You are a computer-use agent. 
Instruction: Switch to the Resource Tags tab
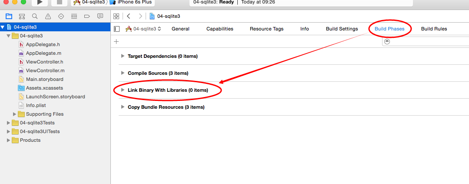click(x=266, y=29)
